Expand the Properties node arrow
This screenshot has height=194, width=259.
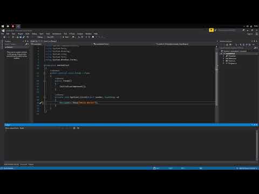pyautogui.click(x=223, y=56)
